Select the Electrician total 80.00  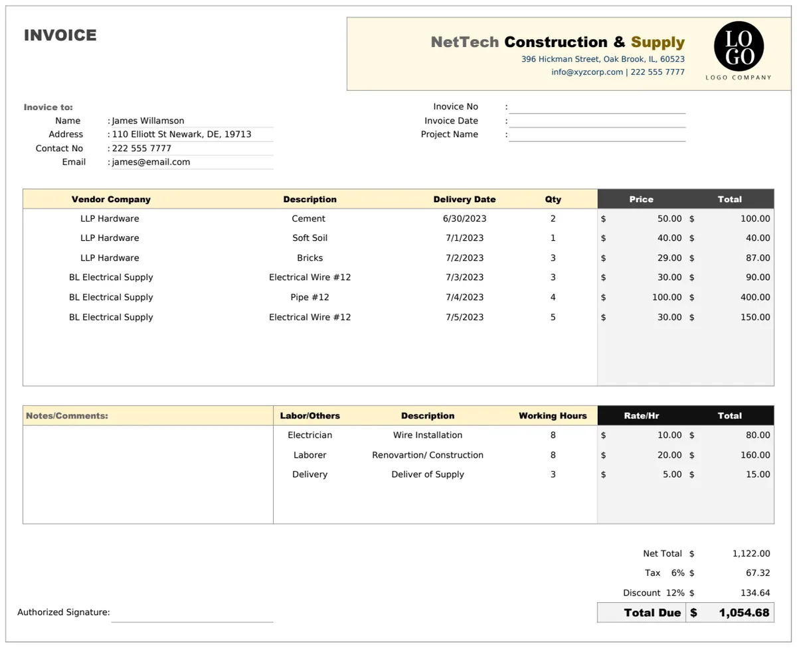tap(758, 435)
